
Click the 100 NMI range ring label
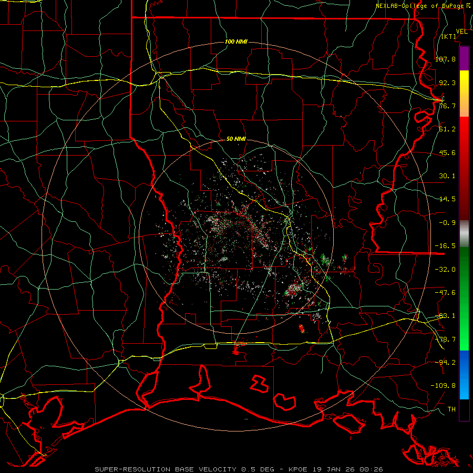click(x=236, y=42)
